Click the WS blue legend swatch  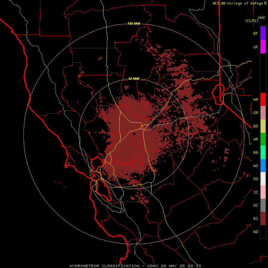click(x=263, y=166)
